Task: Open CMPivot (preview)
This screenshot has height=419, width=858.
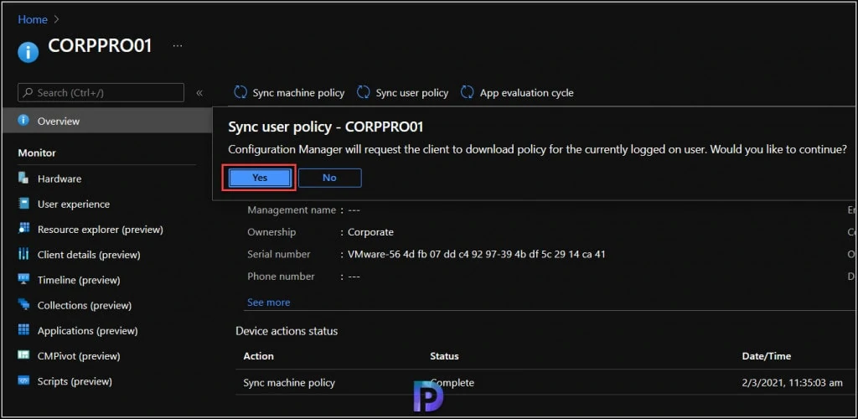Action: click(x=79, y=356)
